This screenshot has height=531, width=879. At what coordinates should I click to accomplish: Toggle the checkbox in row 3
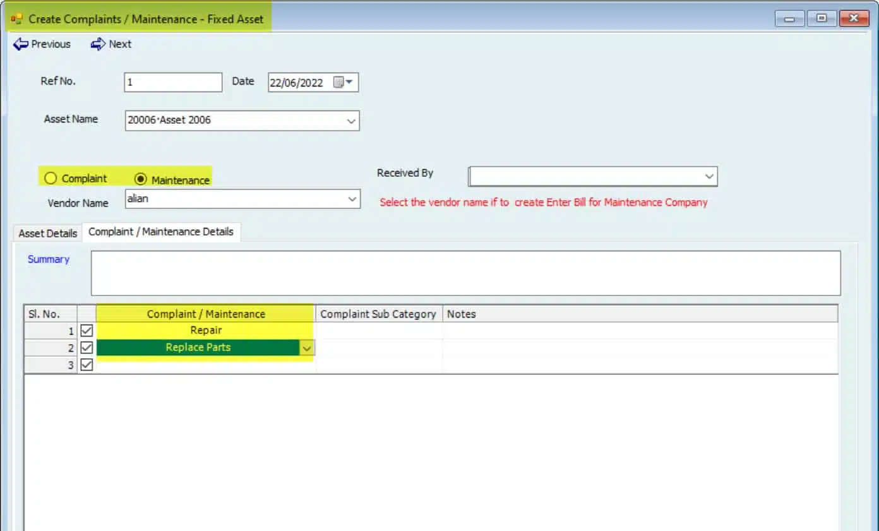87,365
